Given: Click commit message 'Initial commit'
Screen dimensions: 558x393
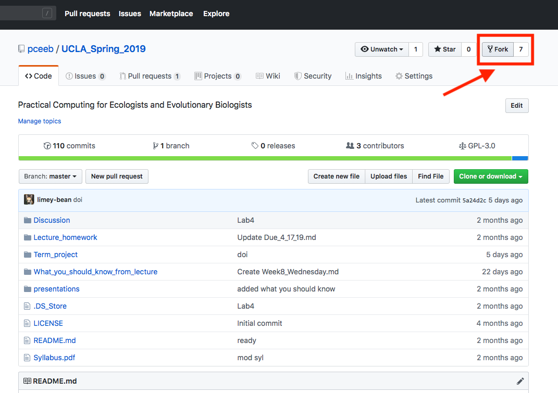Looking at the screenshot, I should click(x=259, y=323).
